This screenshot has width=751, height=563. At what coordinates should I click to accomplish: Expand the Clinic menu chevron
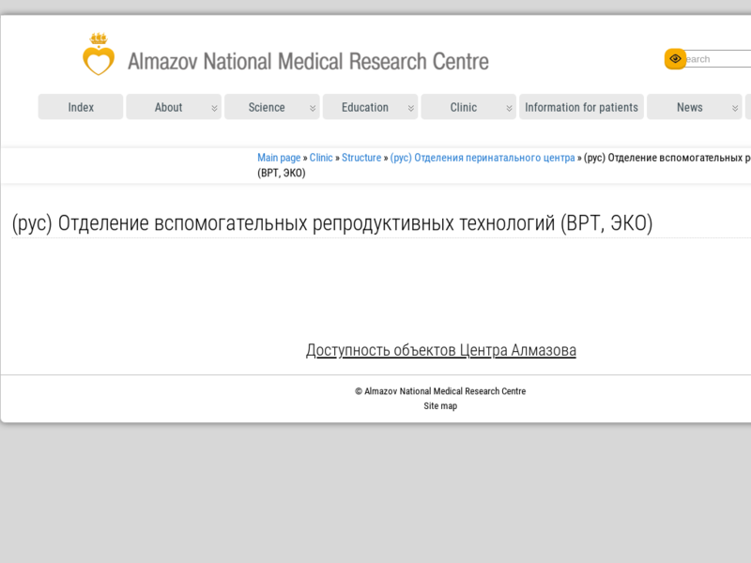coord(509,108)
